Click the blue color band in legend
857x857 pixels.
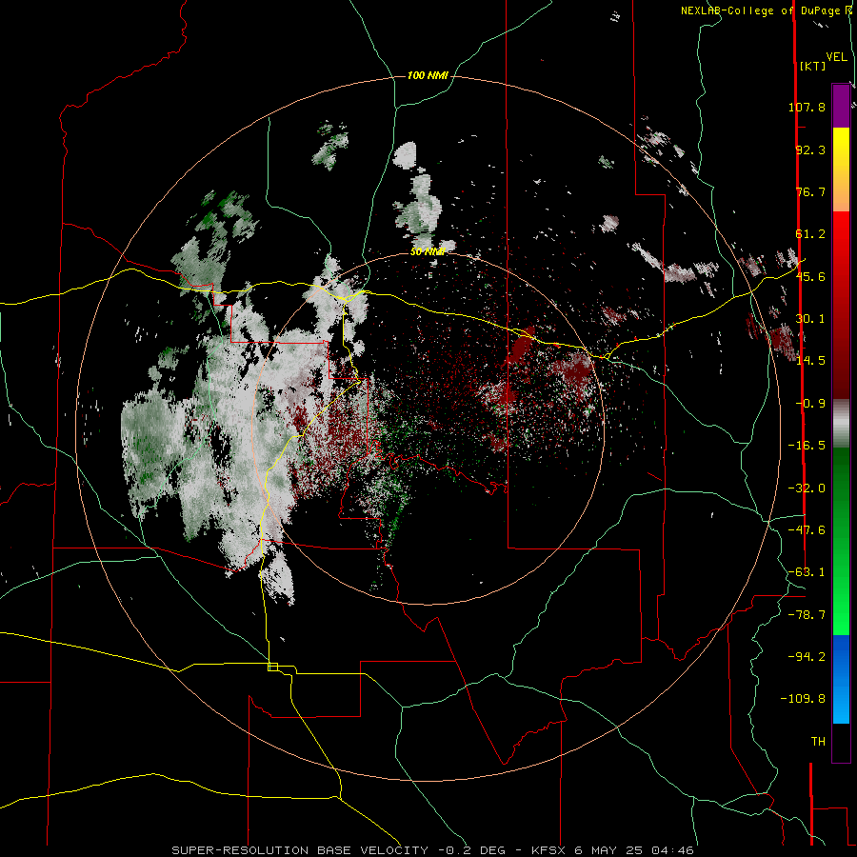[841, 679]
